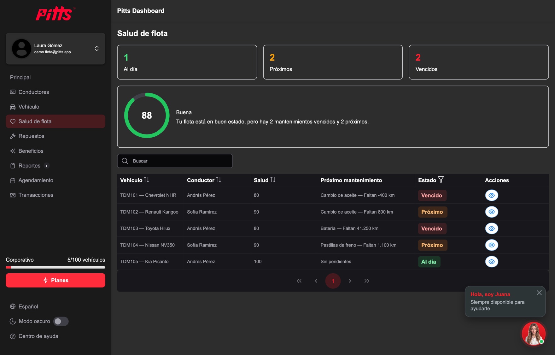View details for TDM102 Renault Kangoo
555x355 pixels.
point(492,212)
